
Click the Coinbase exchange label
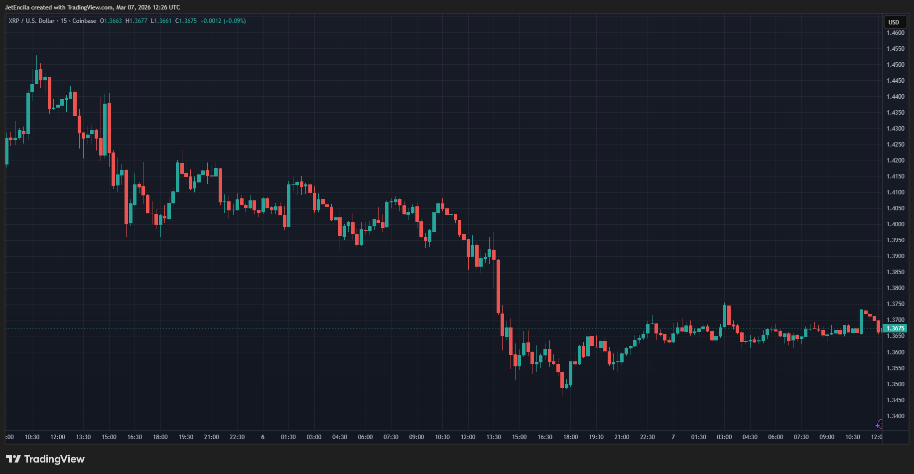(84, 21)
